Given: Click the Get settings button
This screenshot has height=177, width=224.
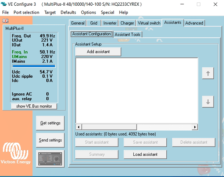Looking at the screenshot, I should click(x=50, y=123).
